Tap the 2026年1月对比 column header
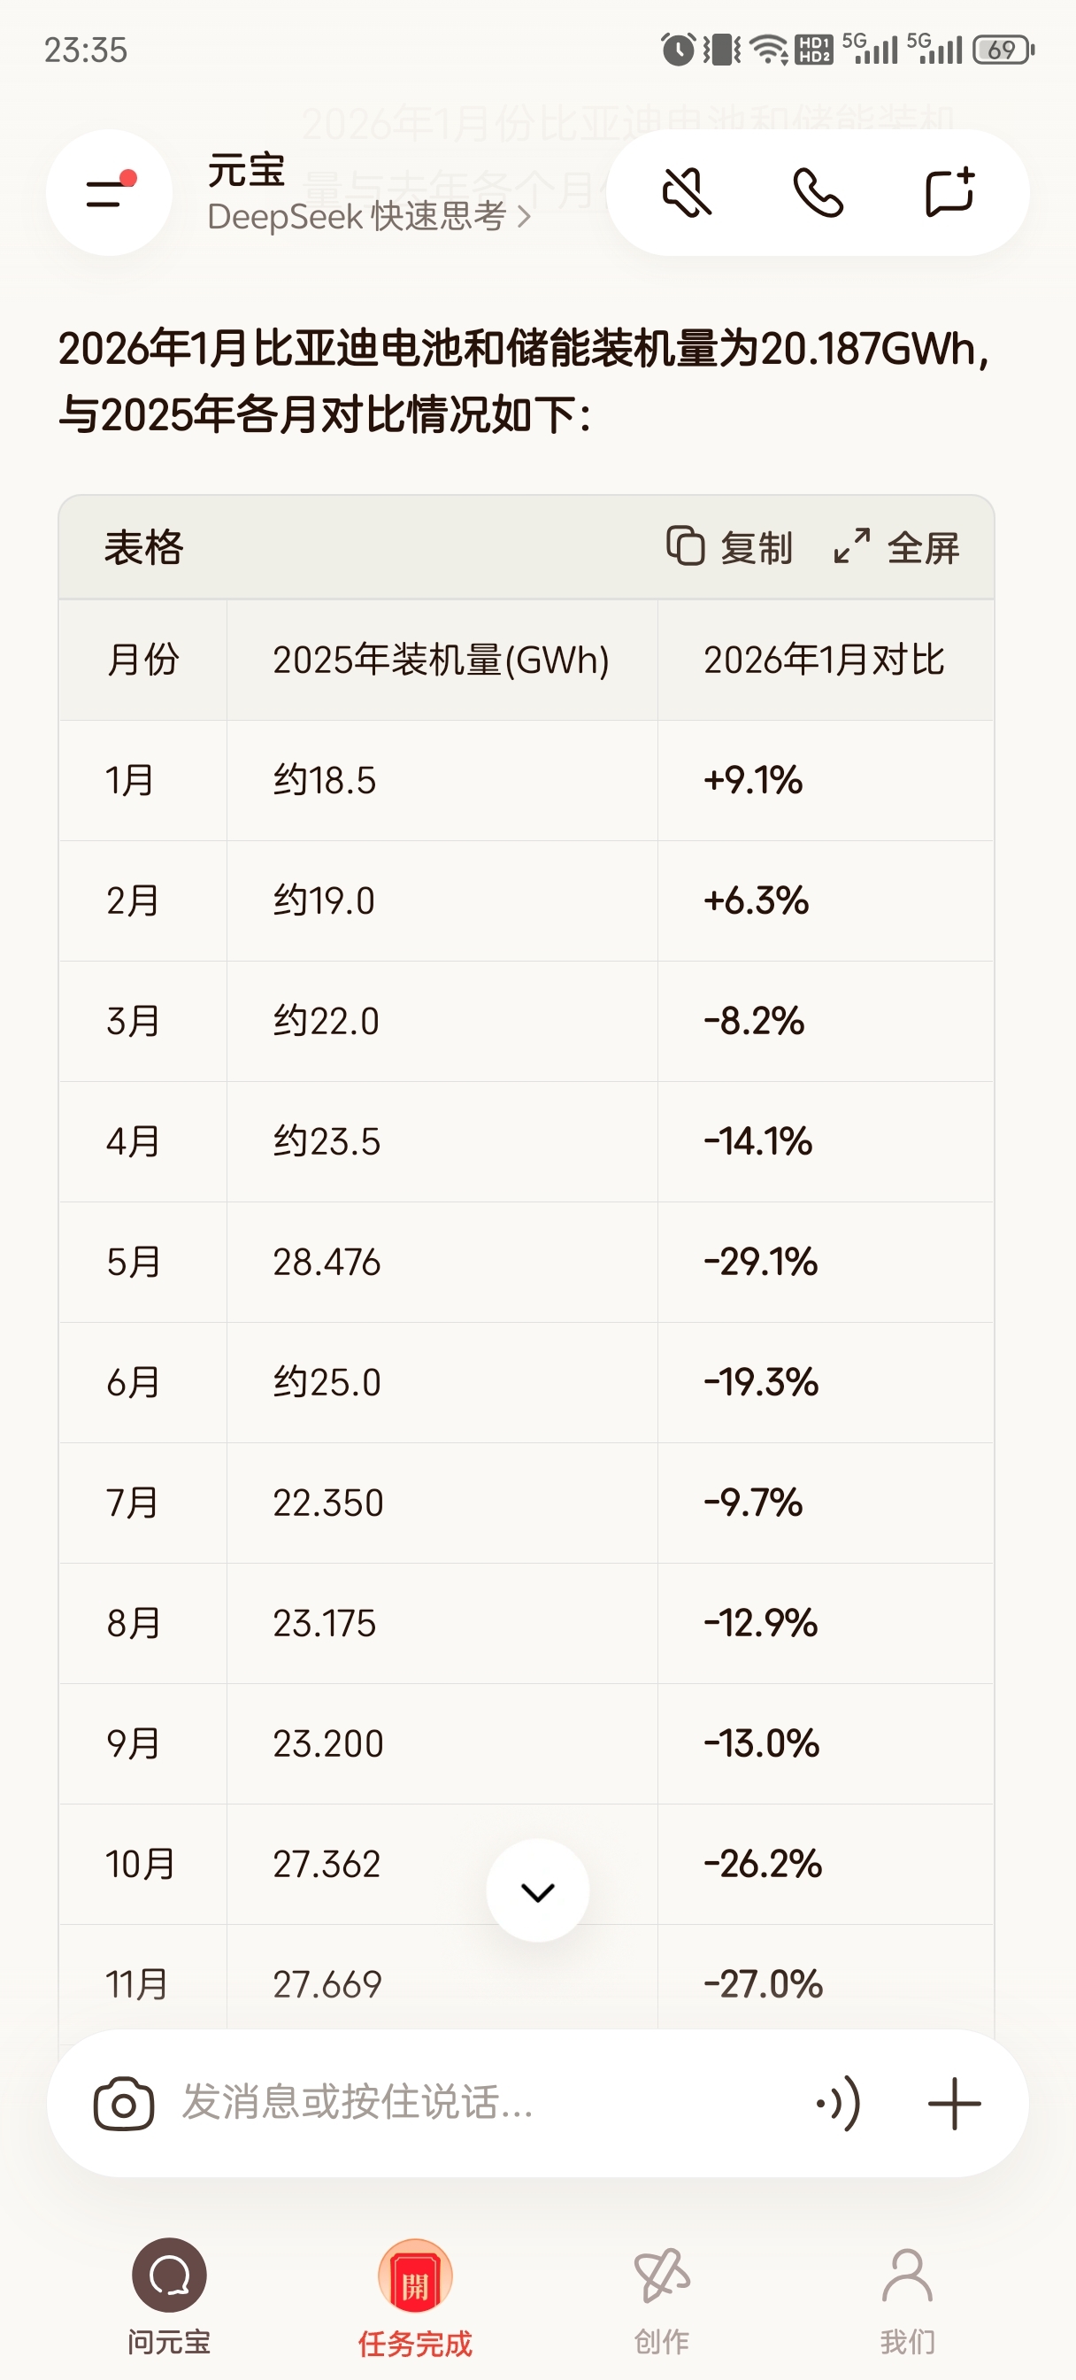This screenshot has width=1076, height=2380. (x=824, y=660)
